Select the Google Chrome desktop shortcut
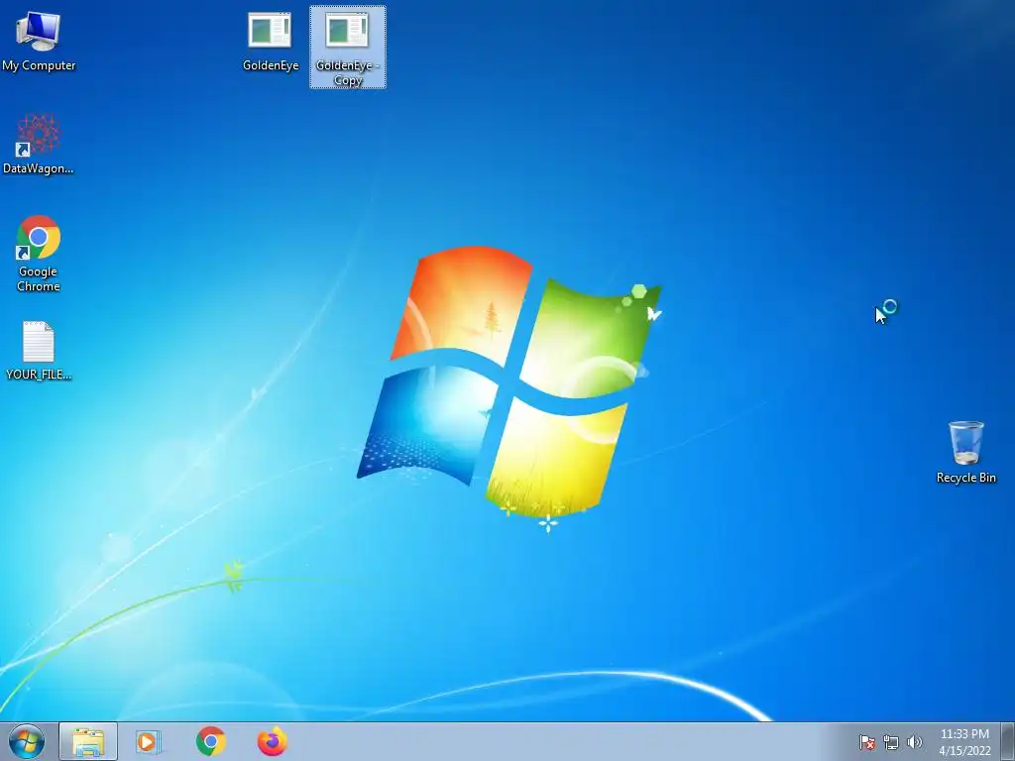The width and height of the screenshot is (1015, 761). coord(39,254)
